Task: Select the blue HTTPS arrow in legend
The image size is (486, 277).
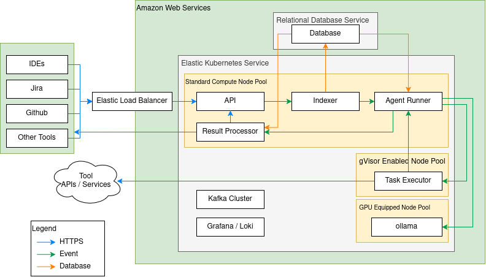Action: [x=46, y=241]
